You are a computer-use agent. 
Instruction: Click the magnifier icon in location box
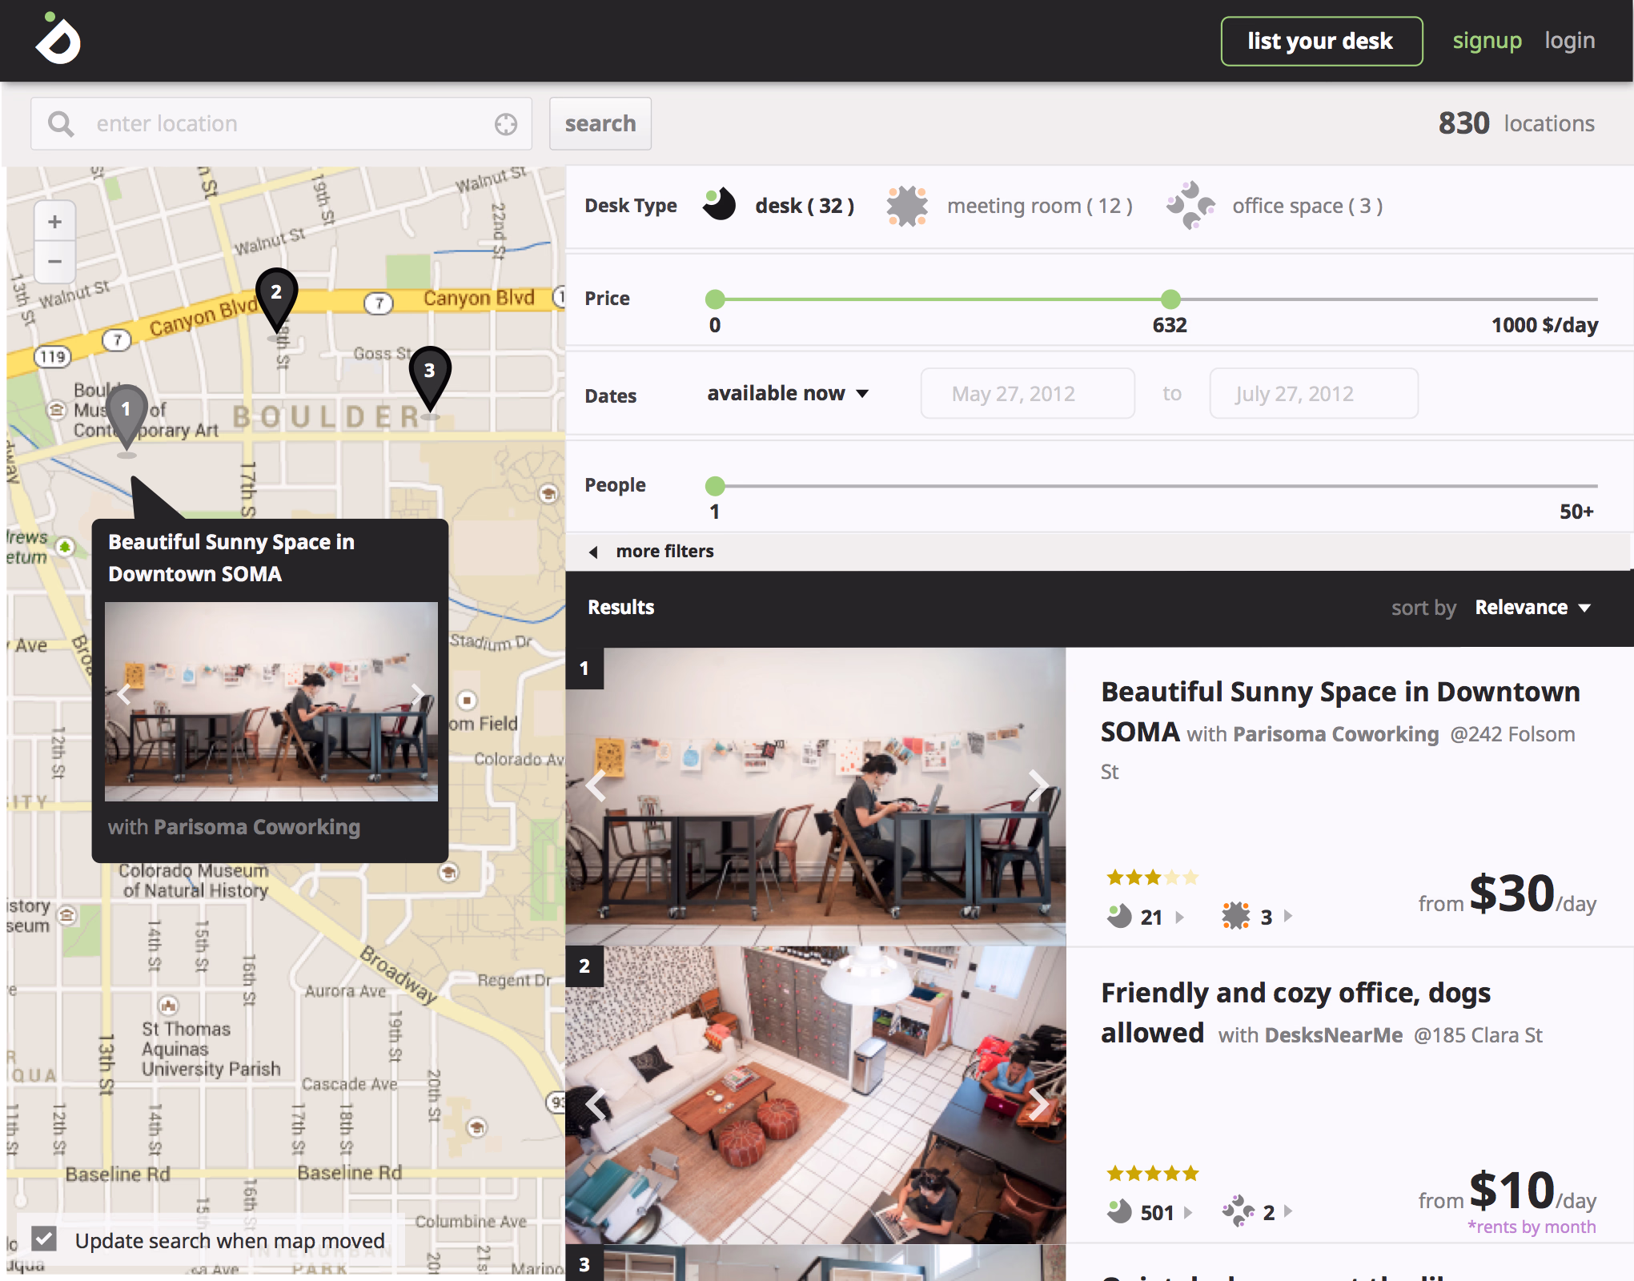pos(61,124)
